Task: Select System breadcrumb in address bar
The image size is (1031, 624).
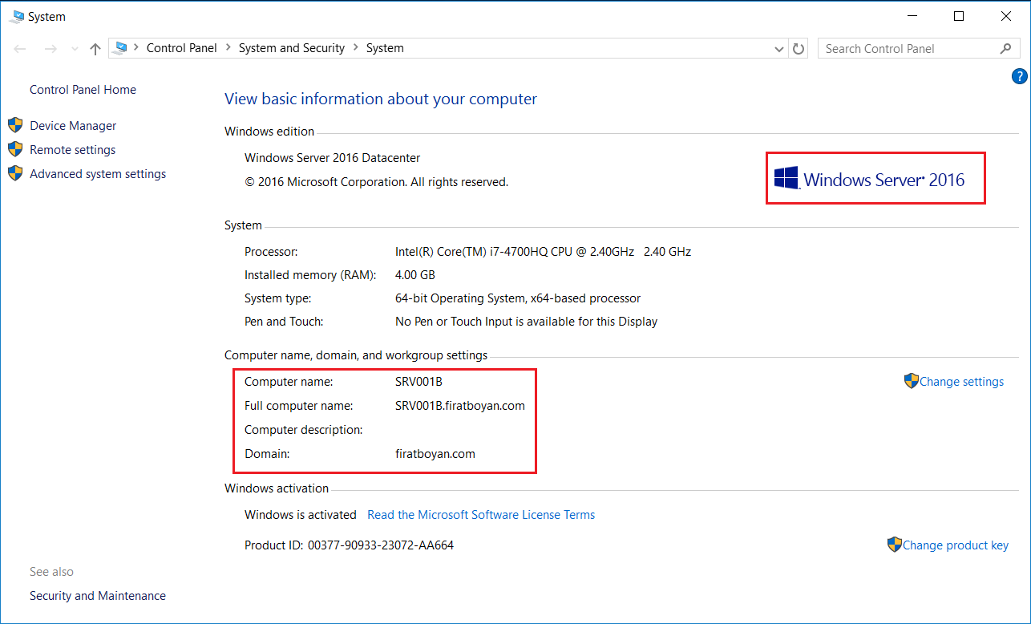Action: point(385,48)
